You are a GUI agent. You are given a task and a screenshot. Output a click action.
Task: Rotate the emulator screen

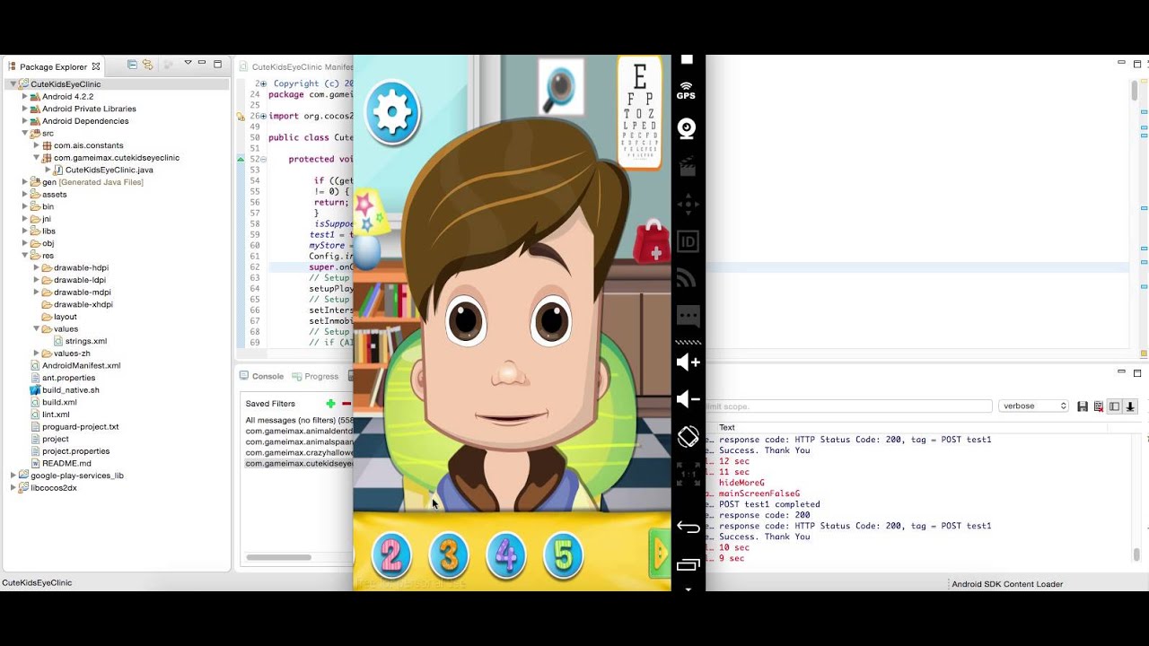pyautogui.click(x=688, y=437)
